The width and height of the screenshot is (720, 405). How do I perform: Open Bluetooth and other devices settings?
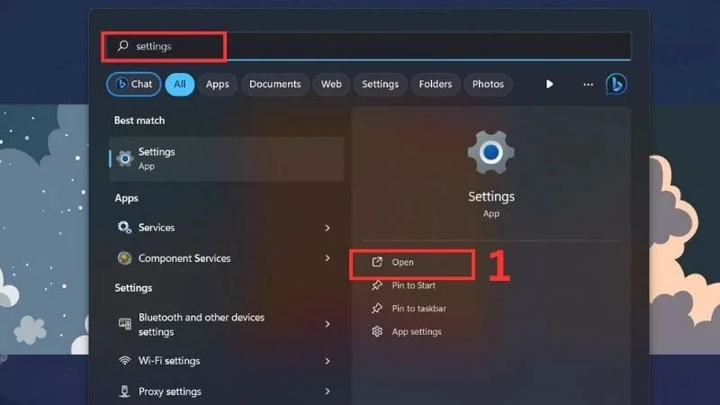pyautogui.click(x=227, y=324)
